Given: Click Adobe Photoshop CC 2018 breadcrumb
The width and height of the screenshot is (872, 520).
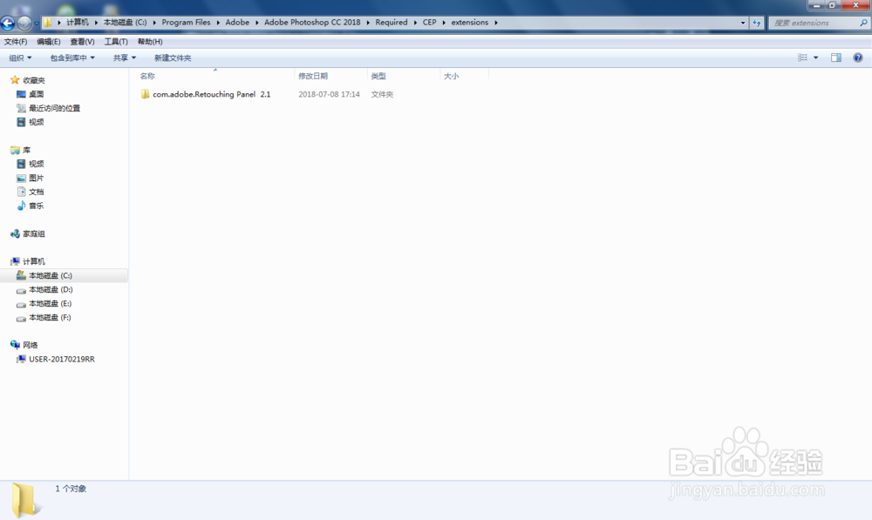Looking at the screenshot, I should [x=312, y=23].
